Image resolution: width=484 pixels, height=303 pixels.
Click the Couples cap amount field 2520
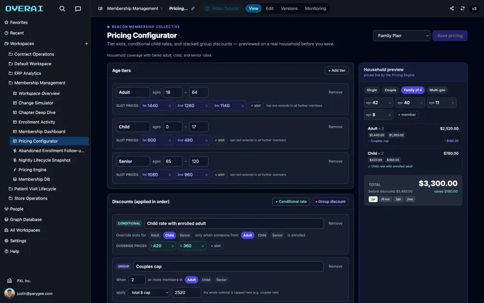[x=186, y=292]
